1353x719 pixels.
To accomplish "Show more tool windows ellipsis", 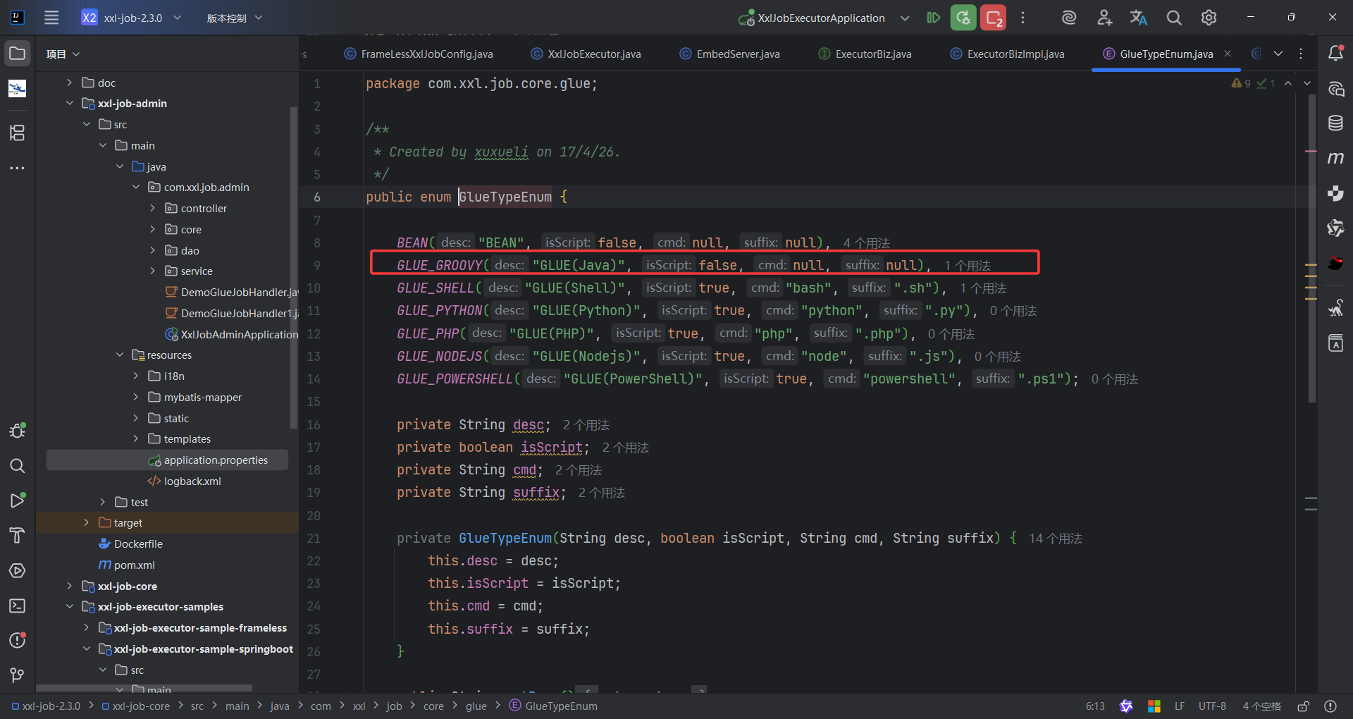I will [18, 168].
